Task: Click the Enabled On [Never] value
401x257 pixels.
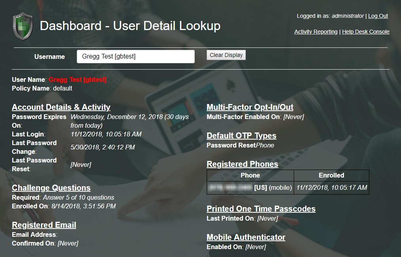Action: point(256,247)
